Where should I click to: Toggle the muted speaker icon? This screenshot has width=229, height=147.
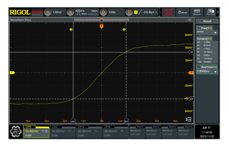tap(210, 128)
